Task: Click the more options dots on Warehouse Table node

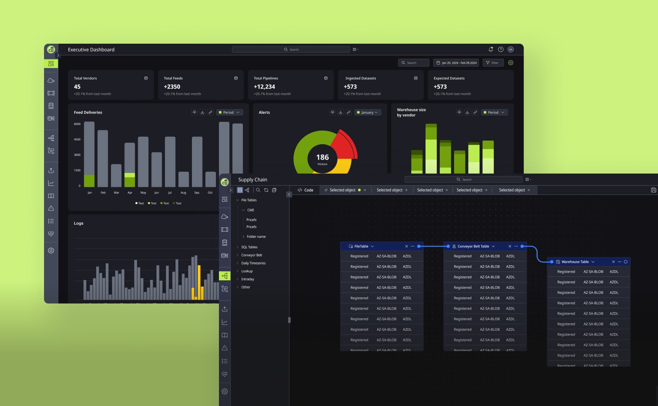Action: coord(619,262)
